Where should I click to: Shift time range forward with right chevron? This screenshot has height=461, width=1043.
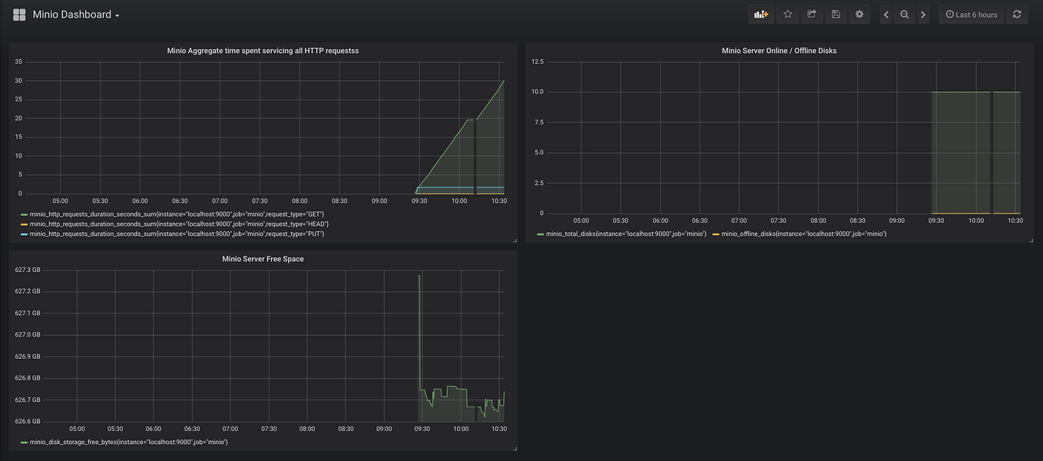pos(923,15)
